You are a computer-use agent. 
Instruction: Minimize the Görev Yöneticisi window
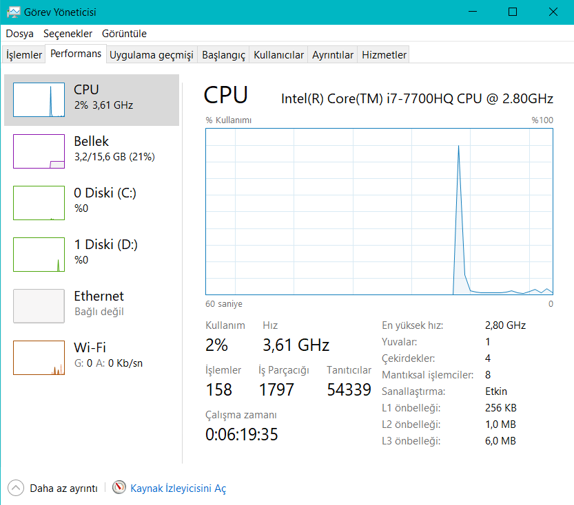[x=473, y=12]
